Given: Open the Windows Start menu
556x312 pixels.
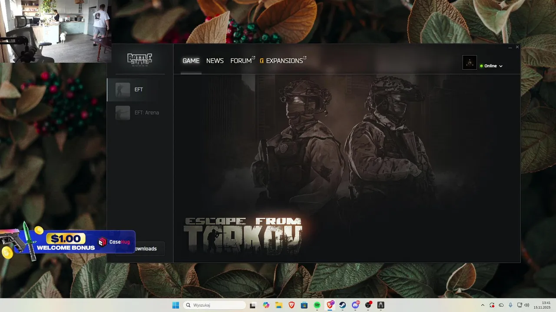Looking at the screenshot, I should click(x=175, y=305).
